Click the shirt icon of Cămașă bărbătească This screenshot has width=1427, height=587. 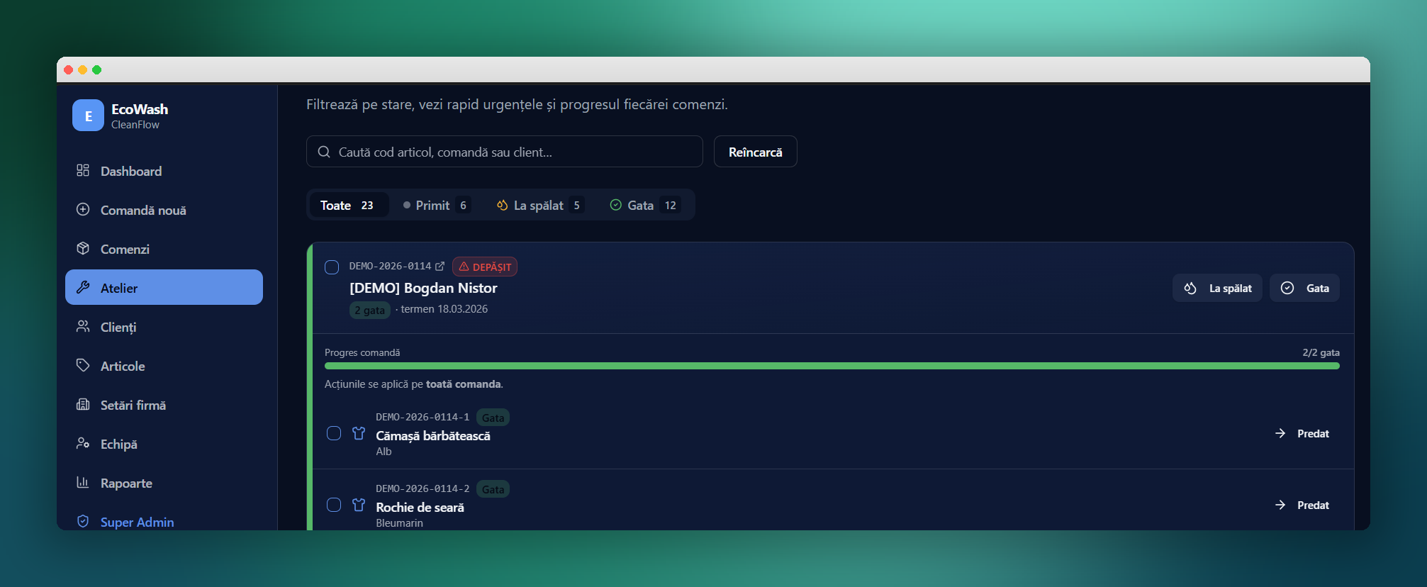coord(359,433)
